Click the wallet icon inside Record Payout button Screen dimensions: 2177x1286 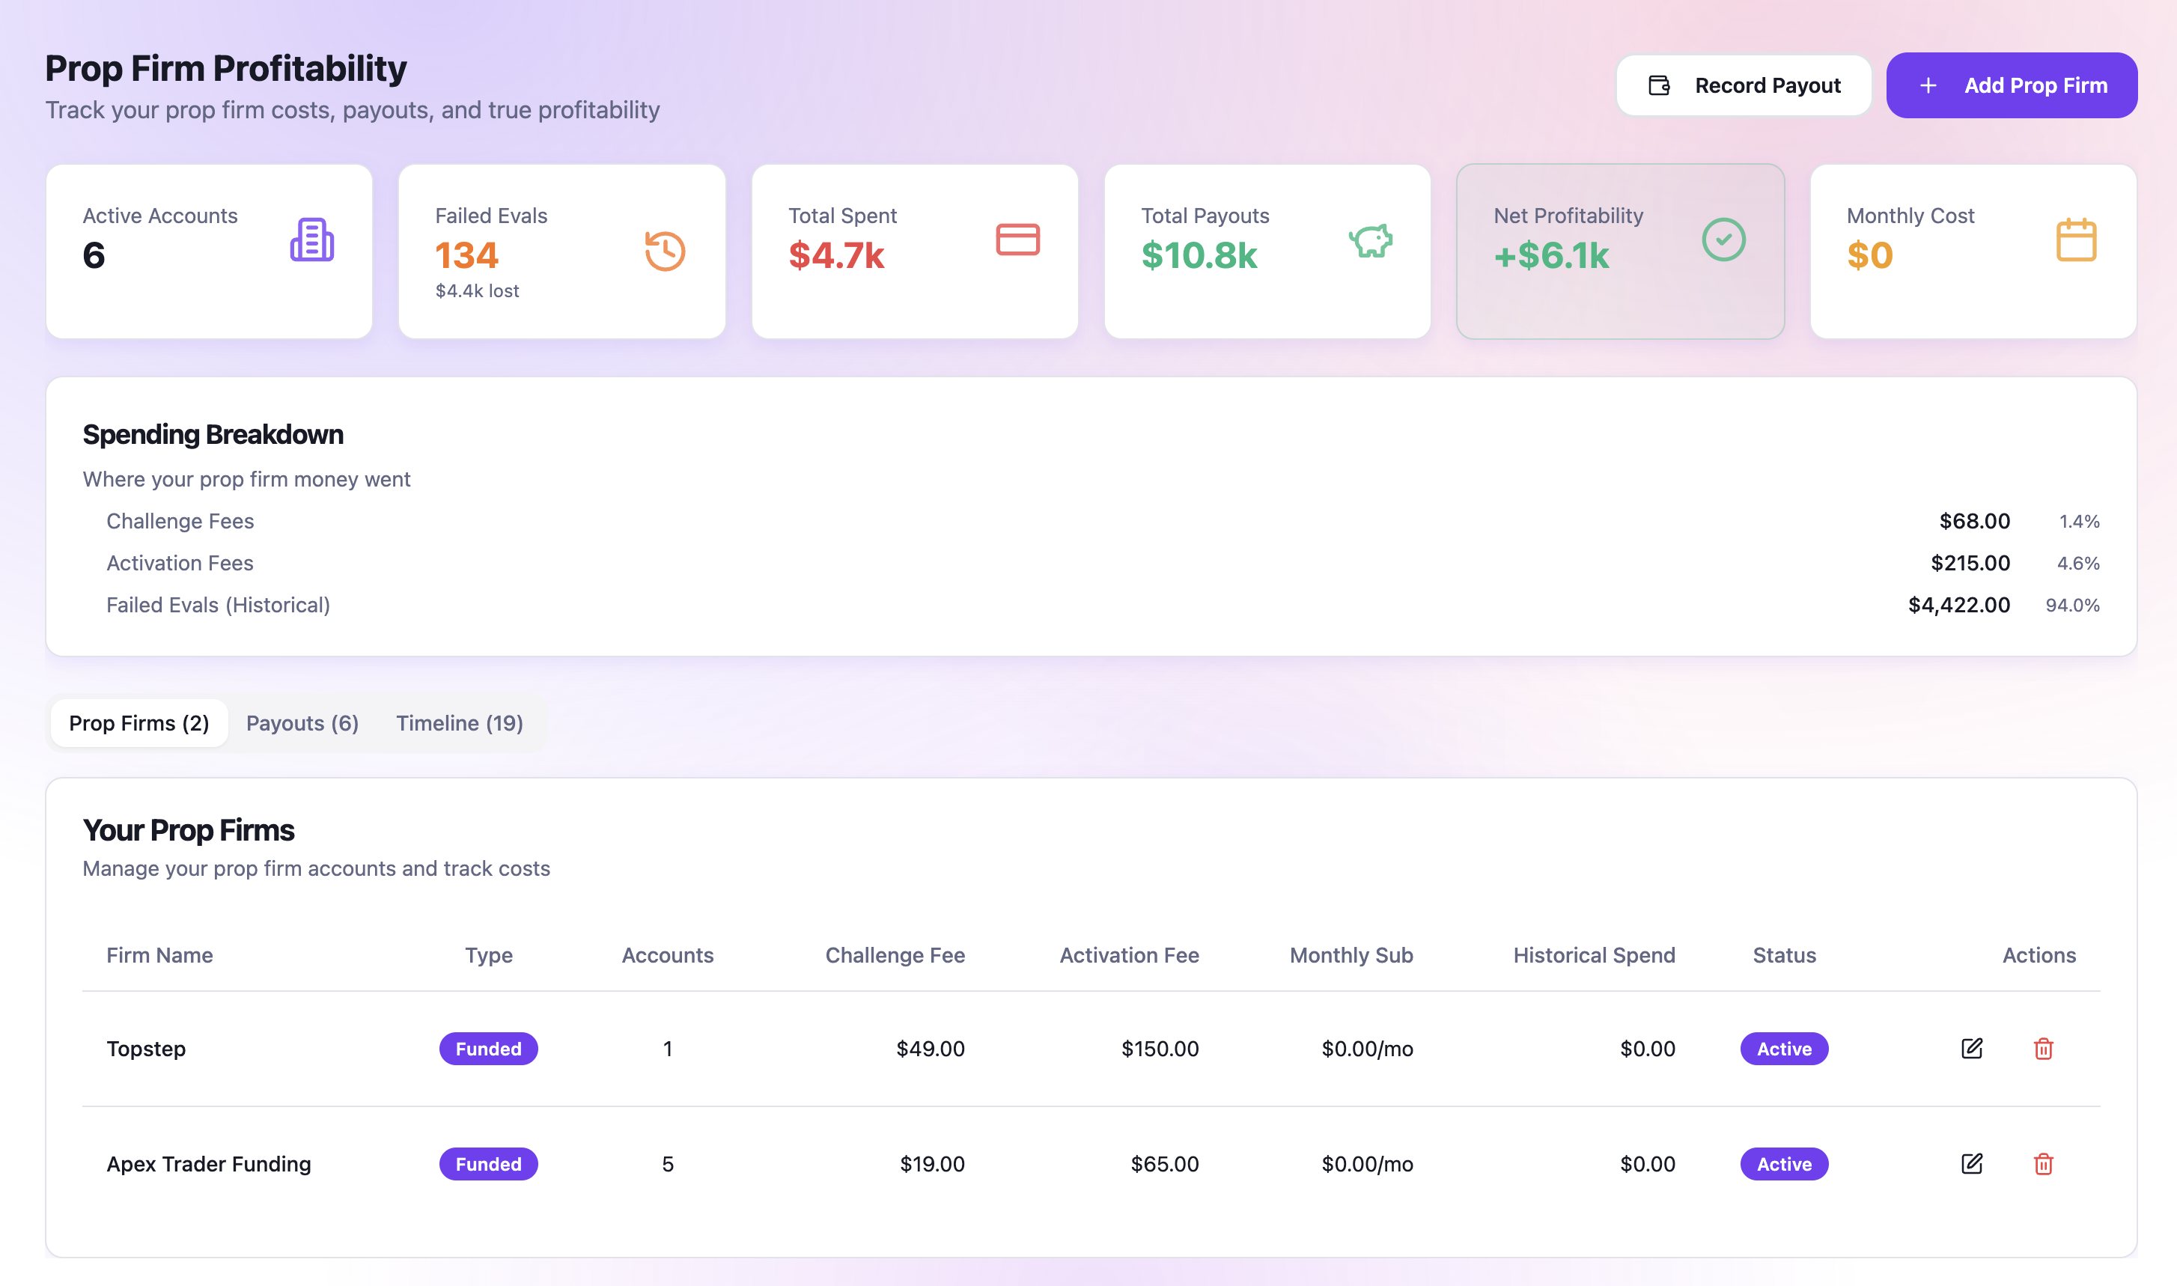coord(1658,85)
